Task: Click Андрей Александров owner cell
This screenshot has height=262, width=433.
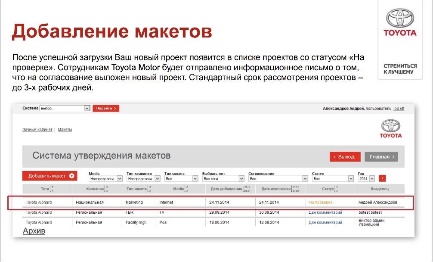Action: click(x=377, y=202)
